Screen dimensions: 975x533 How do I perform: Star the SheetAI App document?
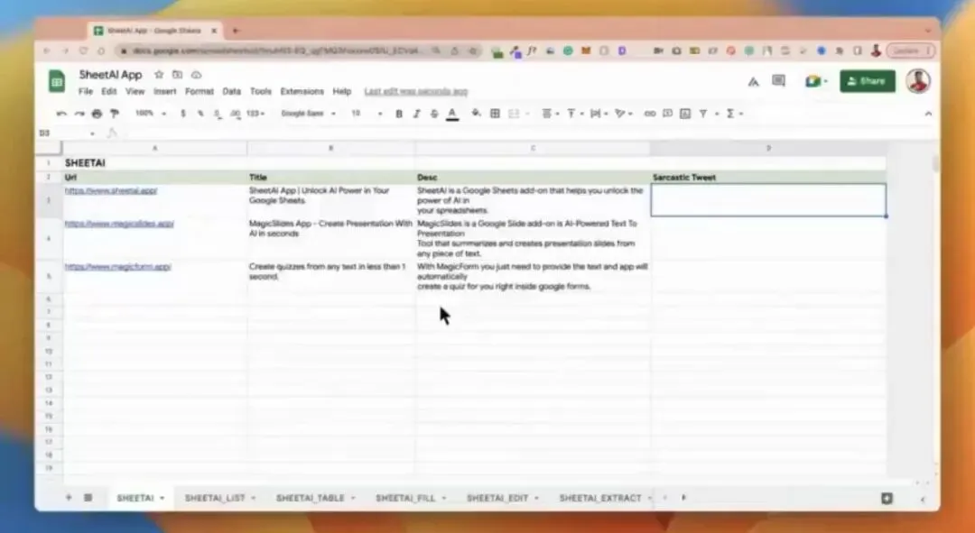[159, 75]
